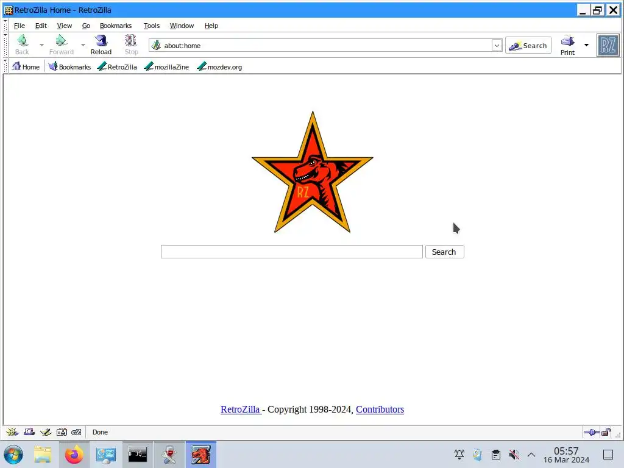Screen dimensions: 624x468
Task: Open the View menu
Action: coord(65,26)
